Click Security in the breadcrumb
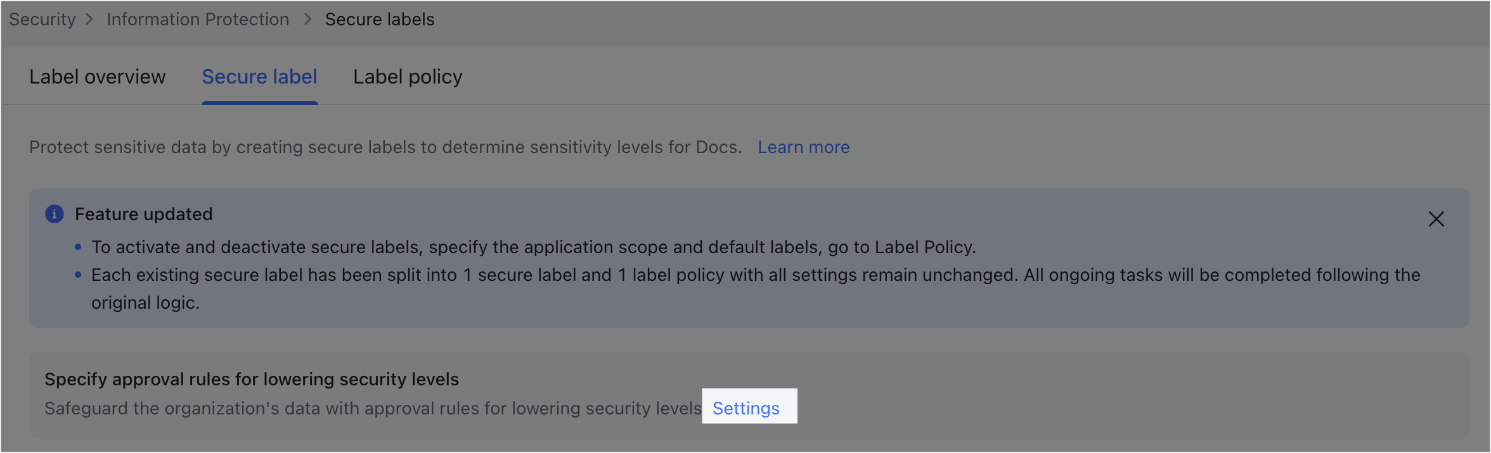This screenshot has height=453, width=1491. click(x=41, y=19)
